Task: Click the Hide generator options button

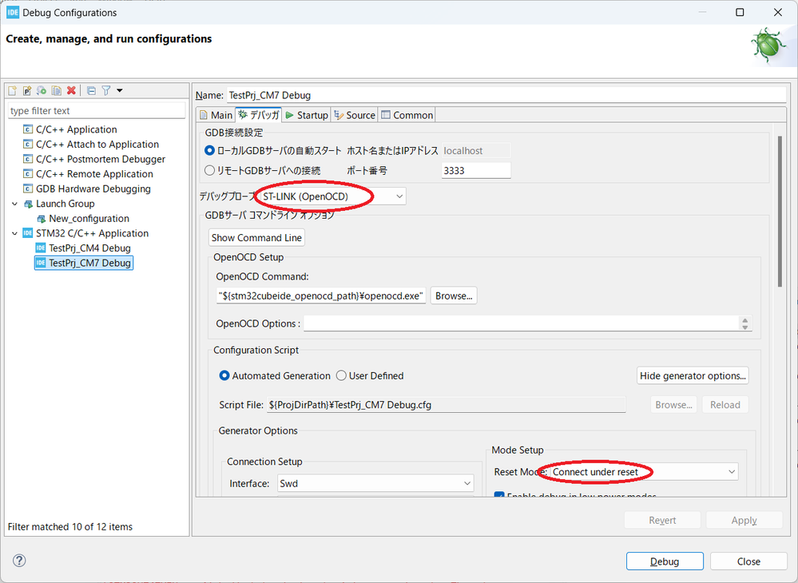Action: [x=693, y=375]
